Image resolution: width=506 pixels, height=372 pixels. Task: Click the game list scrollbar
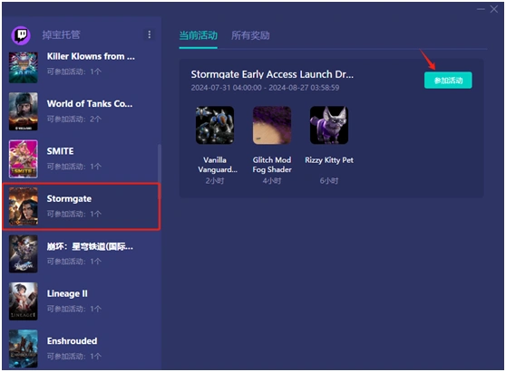[x=159, y=164]
